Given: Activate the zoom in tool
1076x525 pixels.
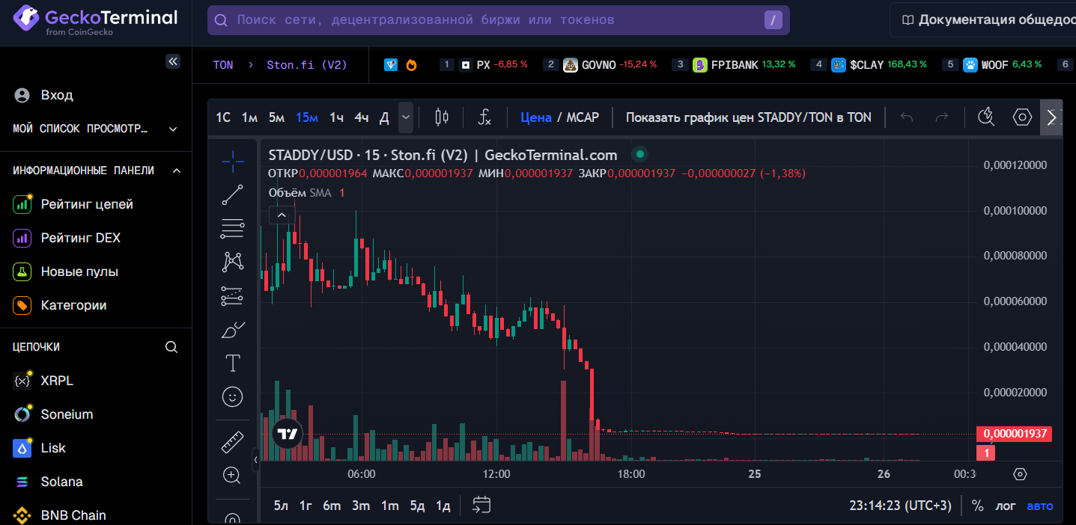Looking at the screenshot, I should click(x=233, y=475).
